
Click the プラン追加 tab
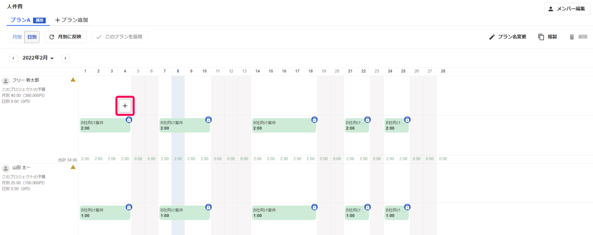point(71,20)
